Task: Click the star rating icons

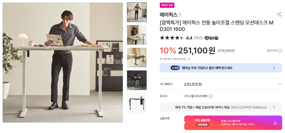Action: pyautogui.click(x=172, y=38)
